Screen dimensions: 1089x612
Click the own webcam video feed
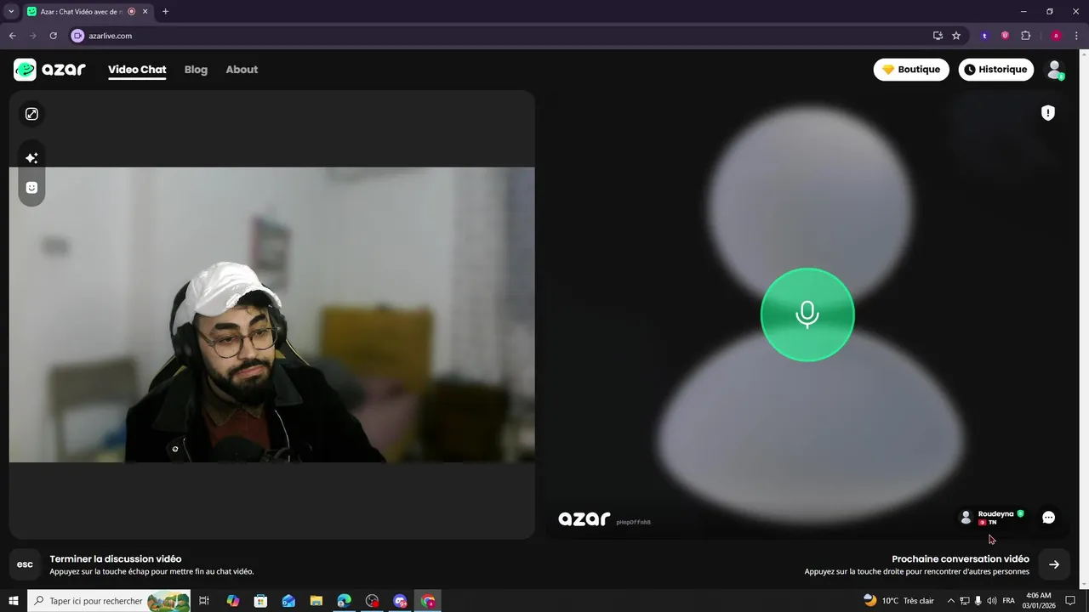point(272,314)
